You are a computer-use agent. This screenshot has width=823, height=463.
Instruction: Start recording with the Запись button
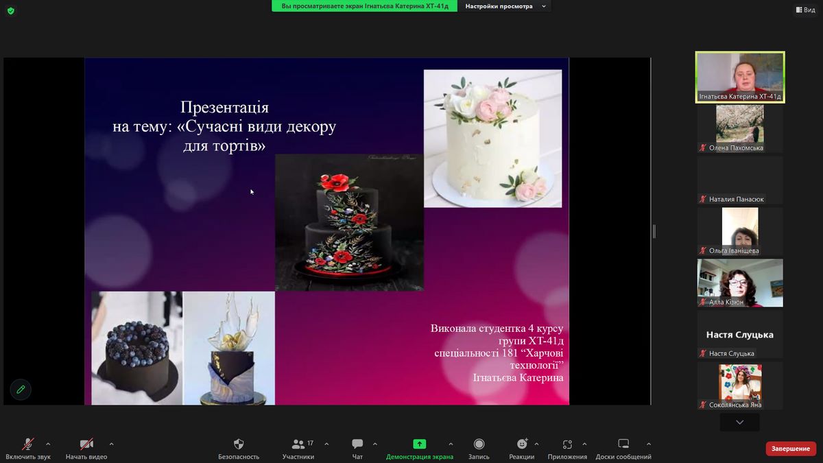click(x=479, y=444)
